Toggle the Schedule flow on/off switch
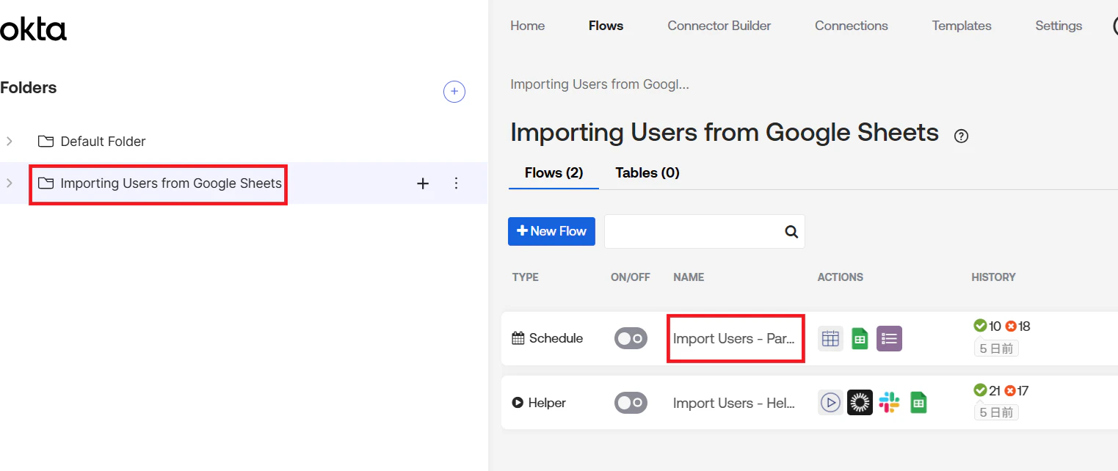The width and height of the screenshot is (1118, 471). pos(631,338)
